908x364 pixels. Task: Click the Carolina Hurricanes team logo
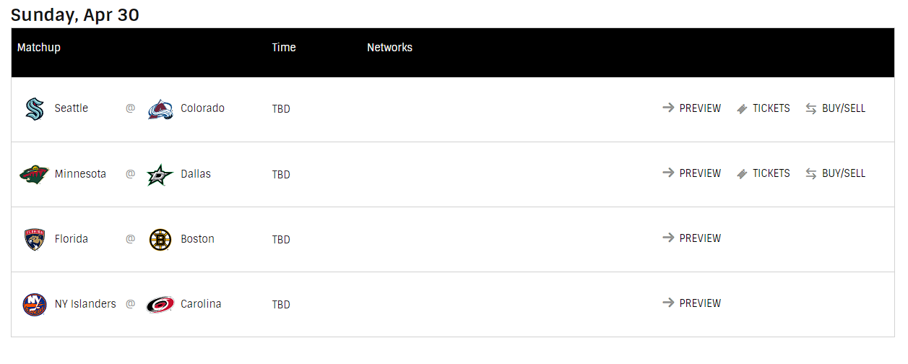click(160, 304)
